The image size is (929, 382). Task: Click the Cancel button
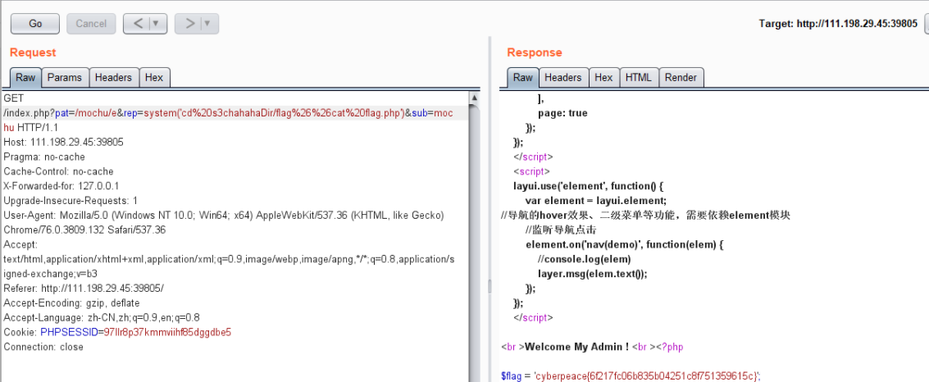coord(91,24)
